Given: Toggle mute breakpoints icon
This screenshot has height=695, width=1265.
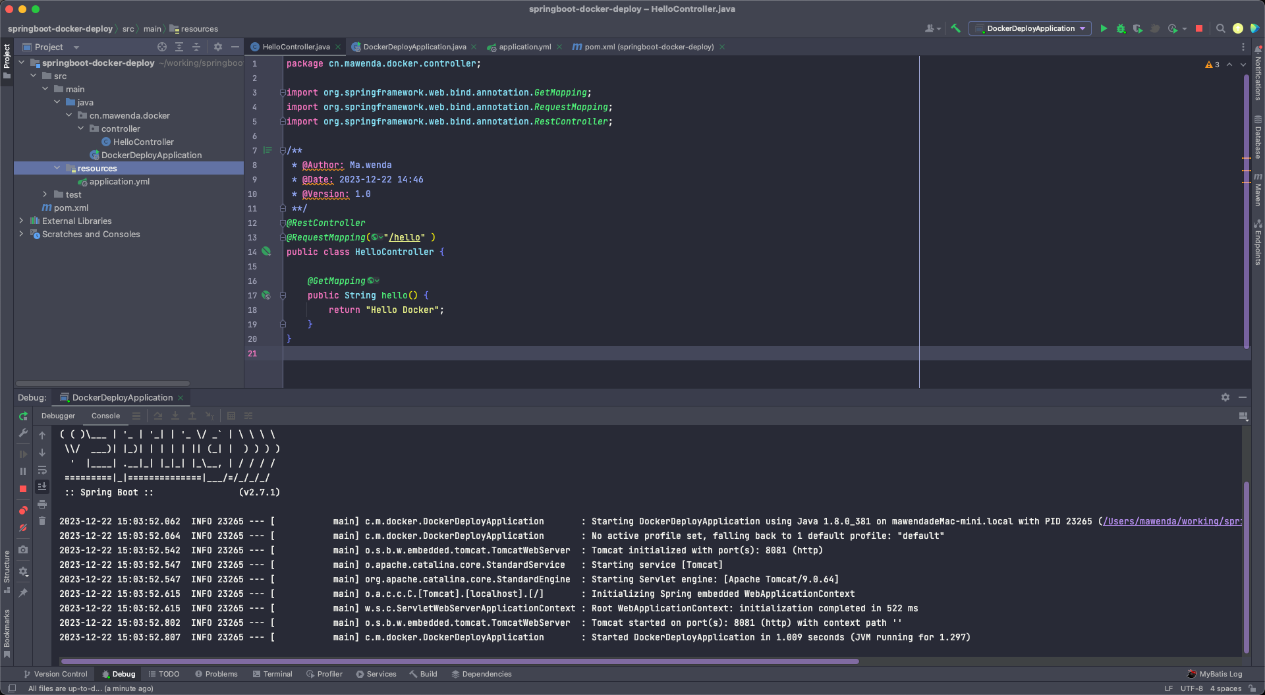Looking at the screenshot, I should click(23, 528).
